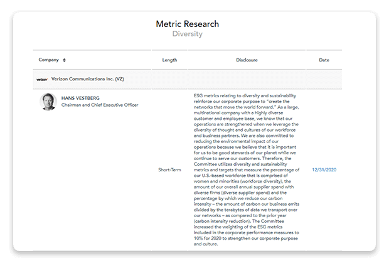Open the 12/31/2020 date link
This screenshot has height=263, width=389.
coord(324,169)
